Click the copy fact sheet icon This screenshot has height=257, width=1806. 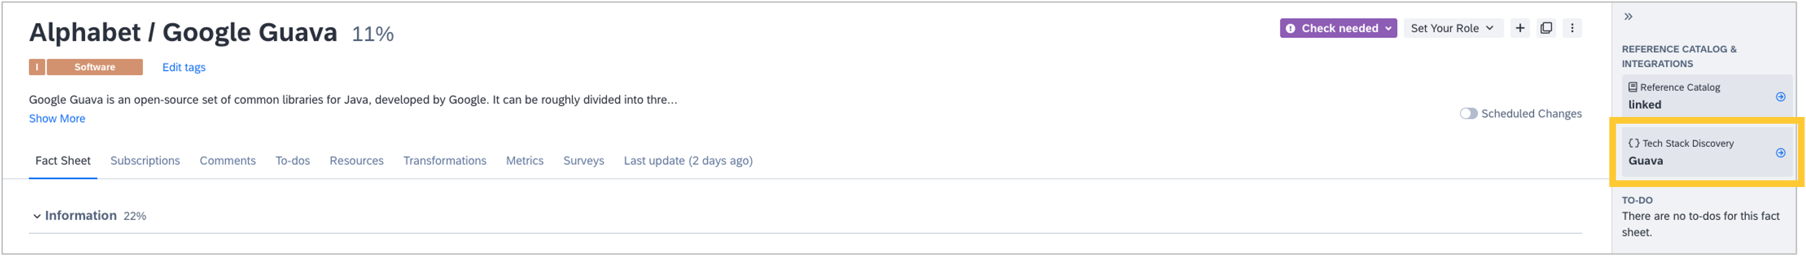(x=1546, y=28)
